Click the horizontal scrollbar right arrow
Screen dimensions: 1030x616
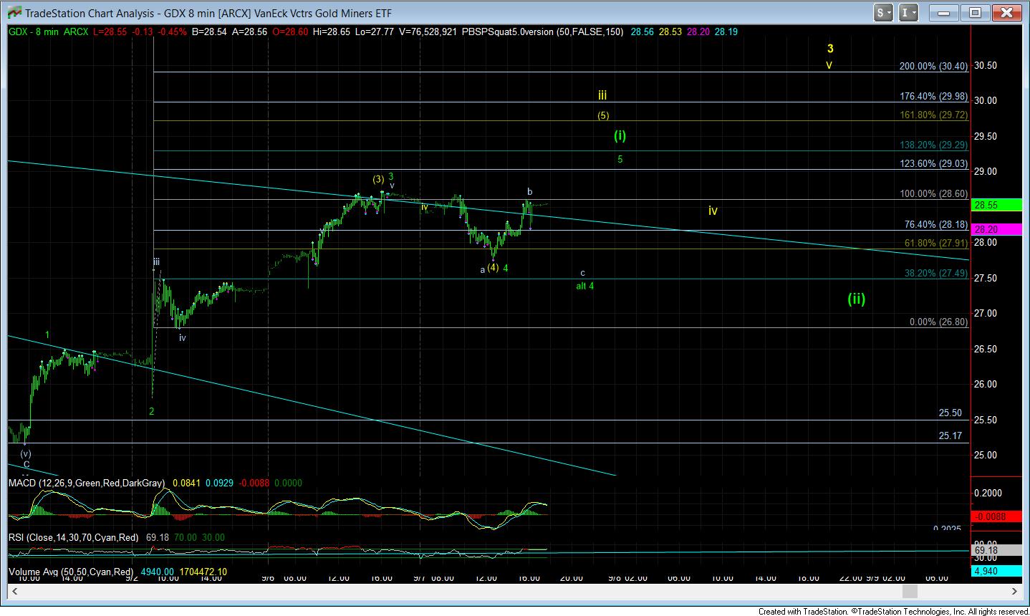[1014, 591]
